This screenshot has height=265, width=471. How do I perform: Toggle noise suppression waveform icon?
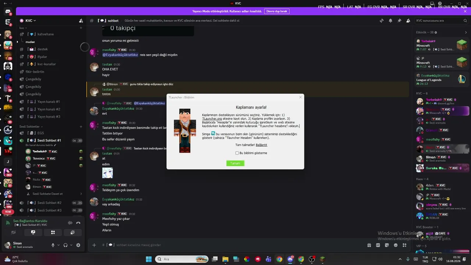(x=70, y=223)
